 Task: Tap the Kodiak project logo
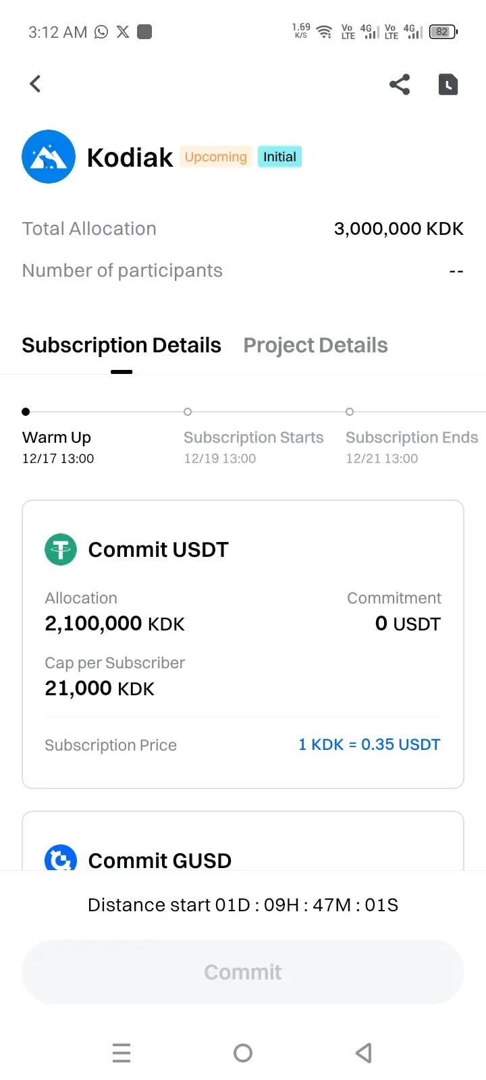[x=49, y=157]
